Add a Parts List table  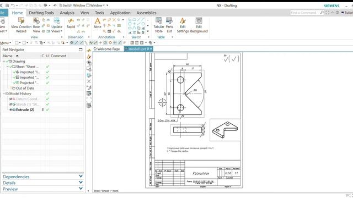tap(169, 25)
